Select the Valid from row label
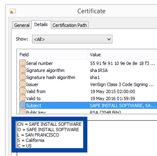This screenshot has width=157, height=156. coord(36,91)
